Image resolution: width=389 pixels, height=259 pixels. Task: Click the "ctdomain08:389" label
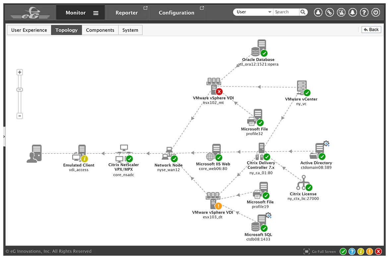pyautogui.click(x=316, y=167)
